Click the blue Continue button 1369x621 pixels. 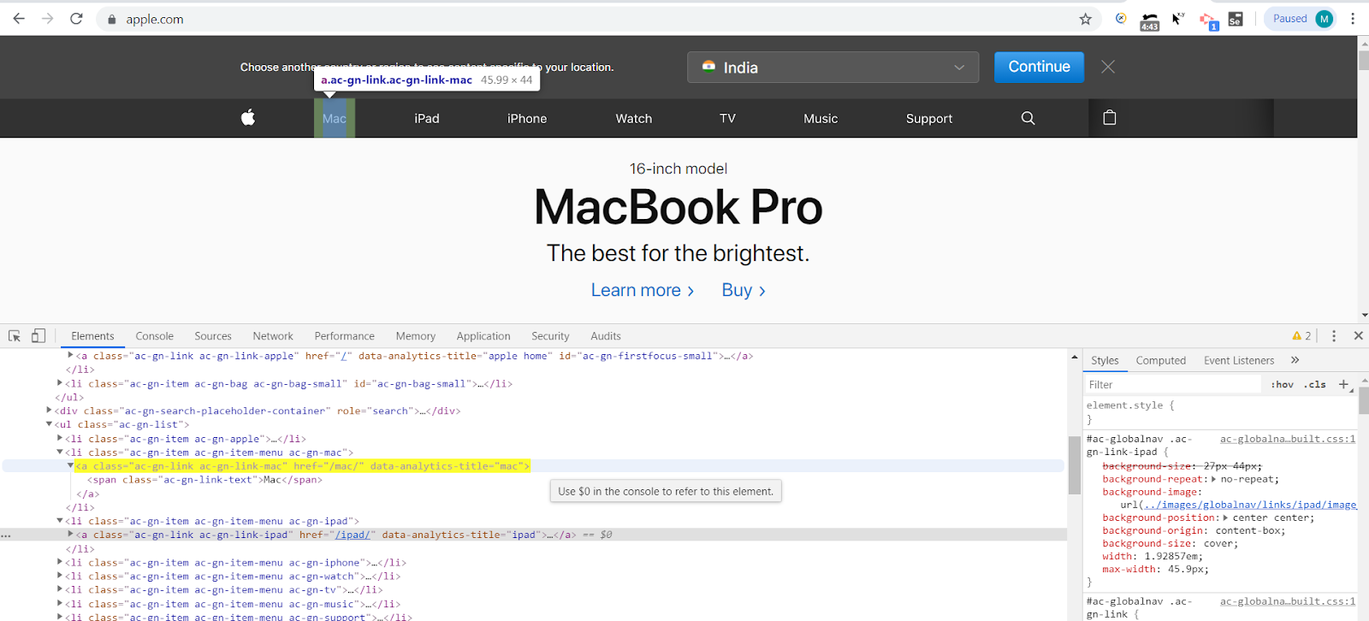[x=1039, y=67]
